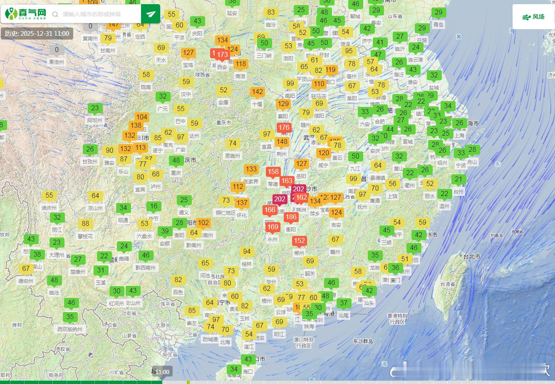Open the 152 AQI marker at 郴州
555x384 pixels.
[299, 241]
